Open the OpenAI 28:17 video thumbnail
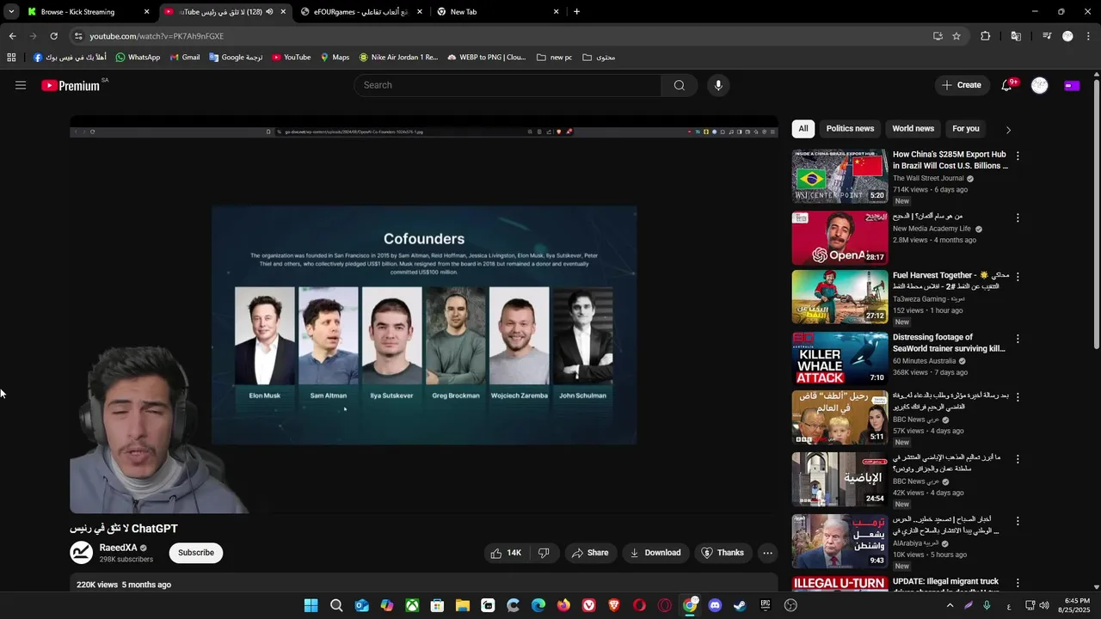 [840, 238]
